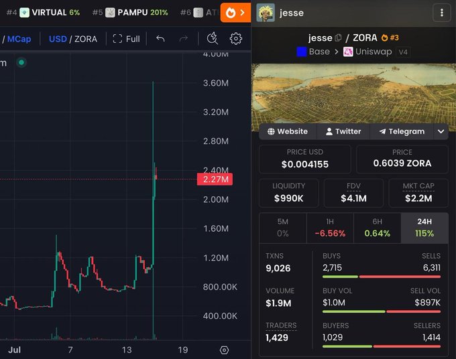Image resolution: width=456 pixels, height=359 pixels.
Task: Click the VOLUME $1.9M value
Action: click(x=278, y=303)
